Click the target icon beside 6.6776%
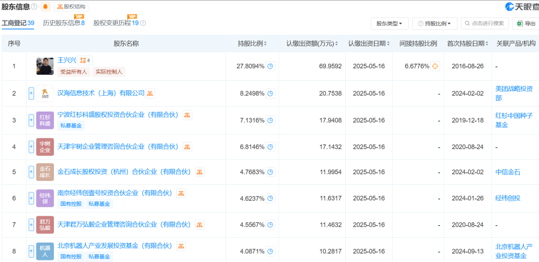The height and width of the screenshot is (262, 539). 435,66
